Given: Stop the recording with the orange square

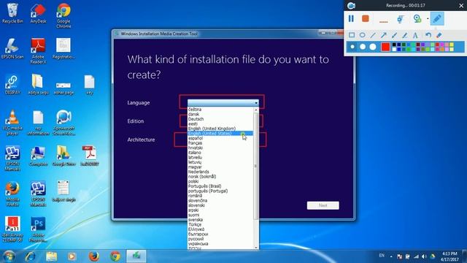Looking at the screenshot, I should pos(365,18).
